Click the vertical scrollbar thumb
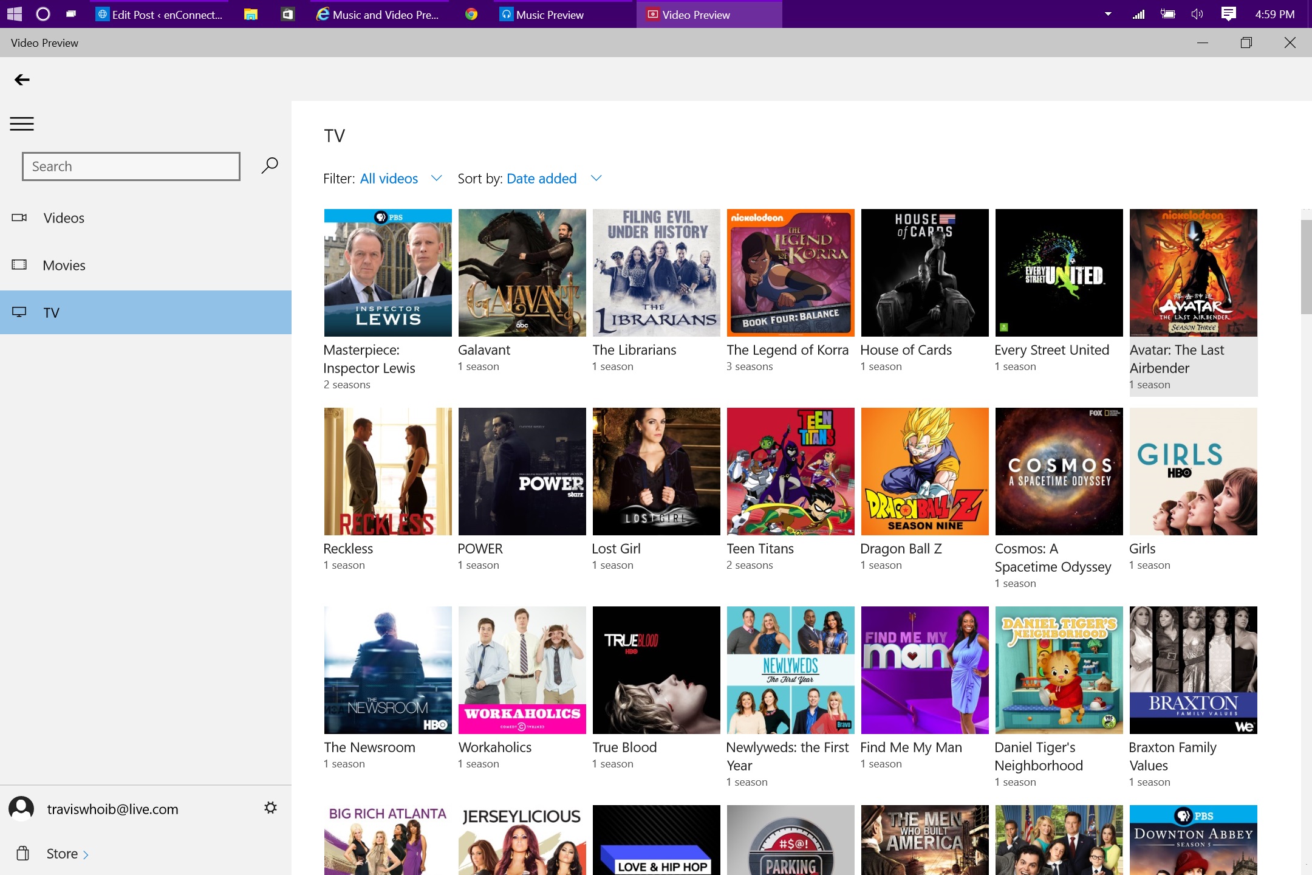 tap(1306, 266)
